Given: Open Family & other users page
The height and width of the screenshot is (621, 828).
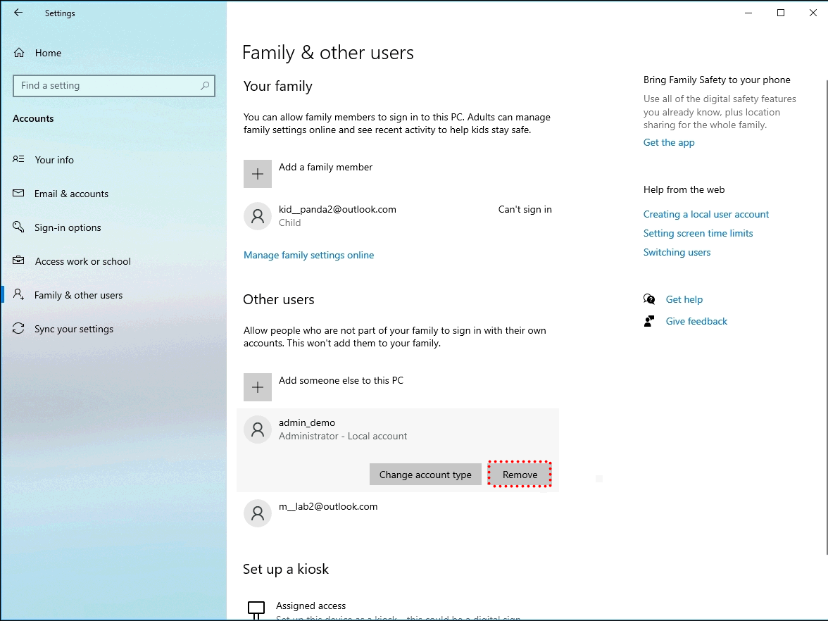Looking at the screenshot, I should pyautogui.click(x=78, y=295).
